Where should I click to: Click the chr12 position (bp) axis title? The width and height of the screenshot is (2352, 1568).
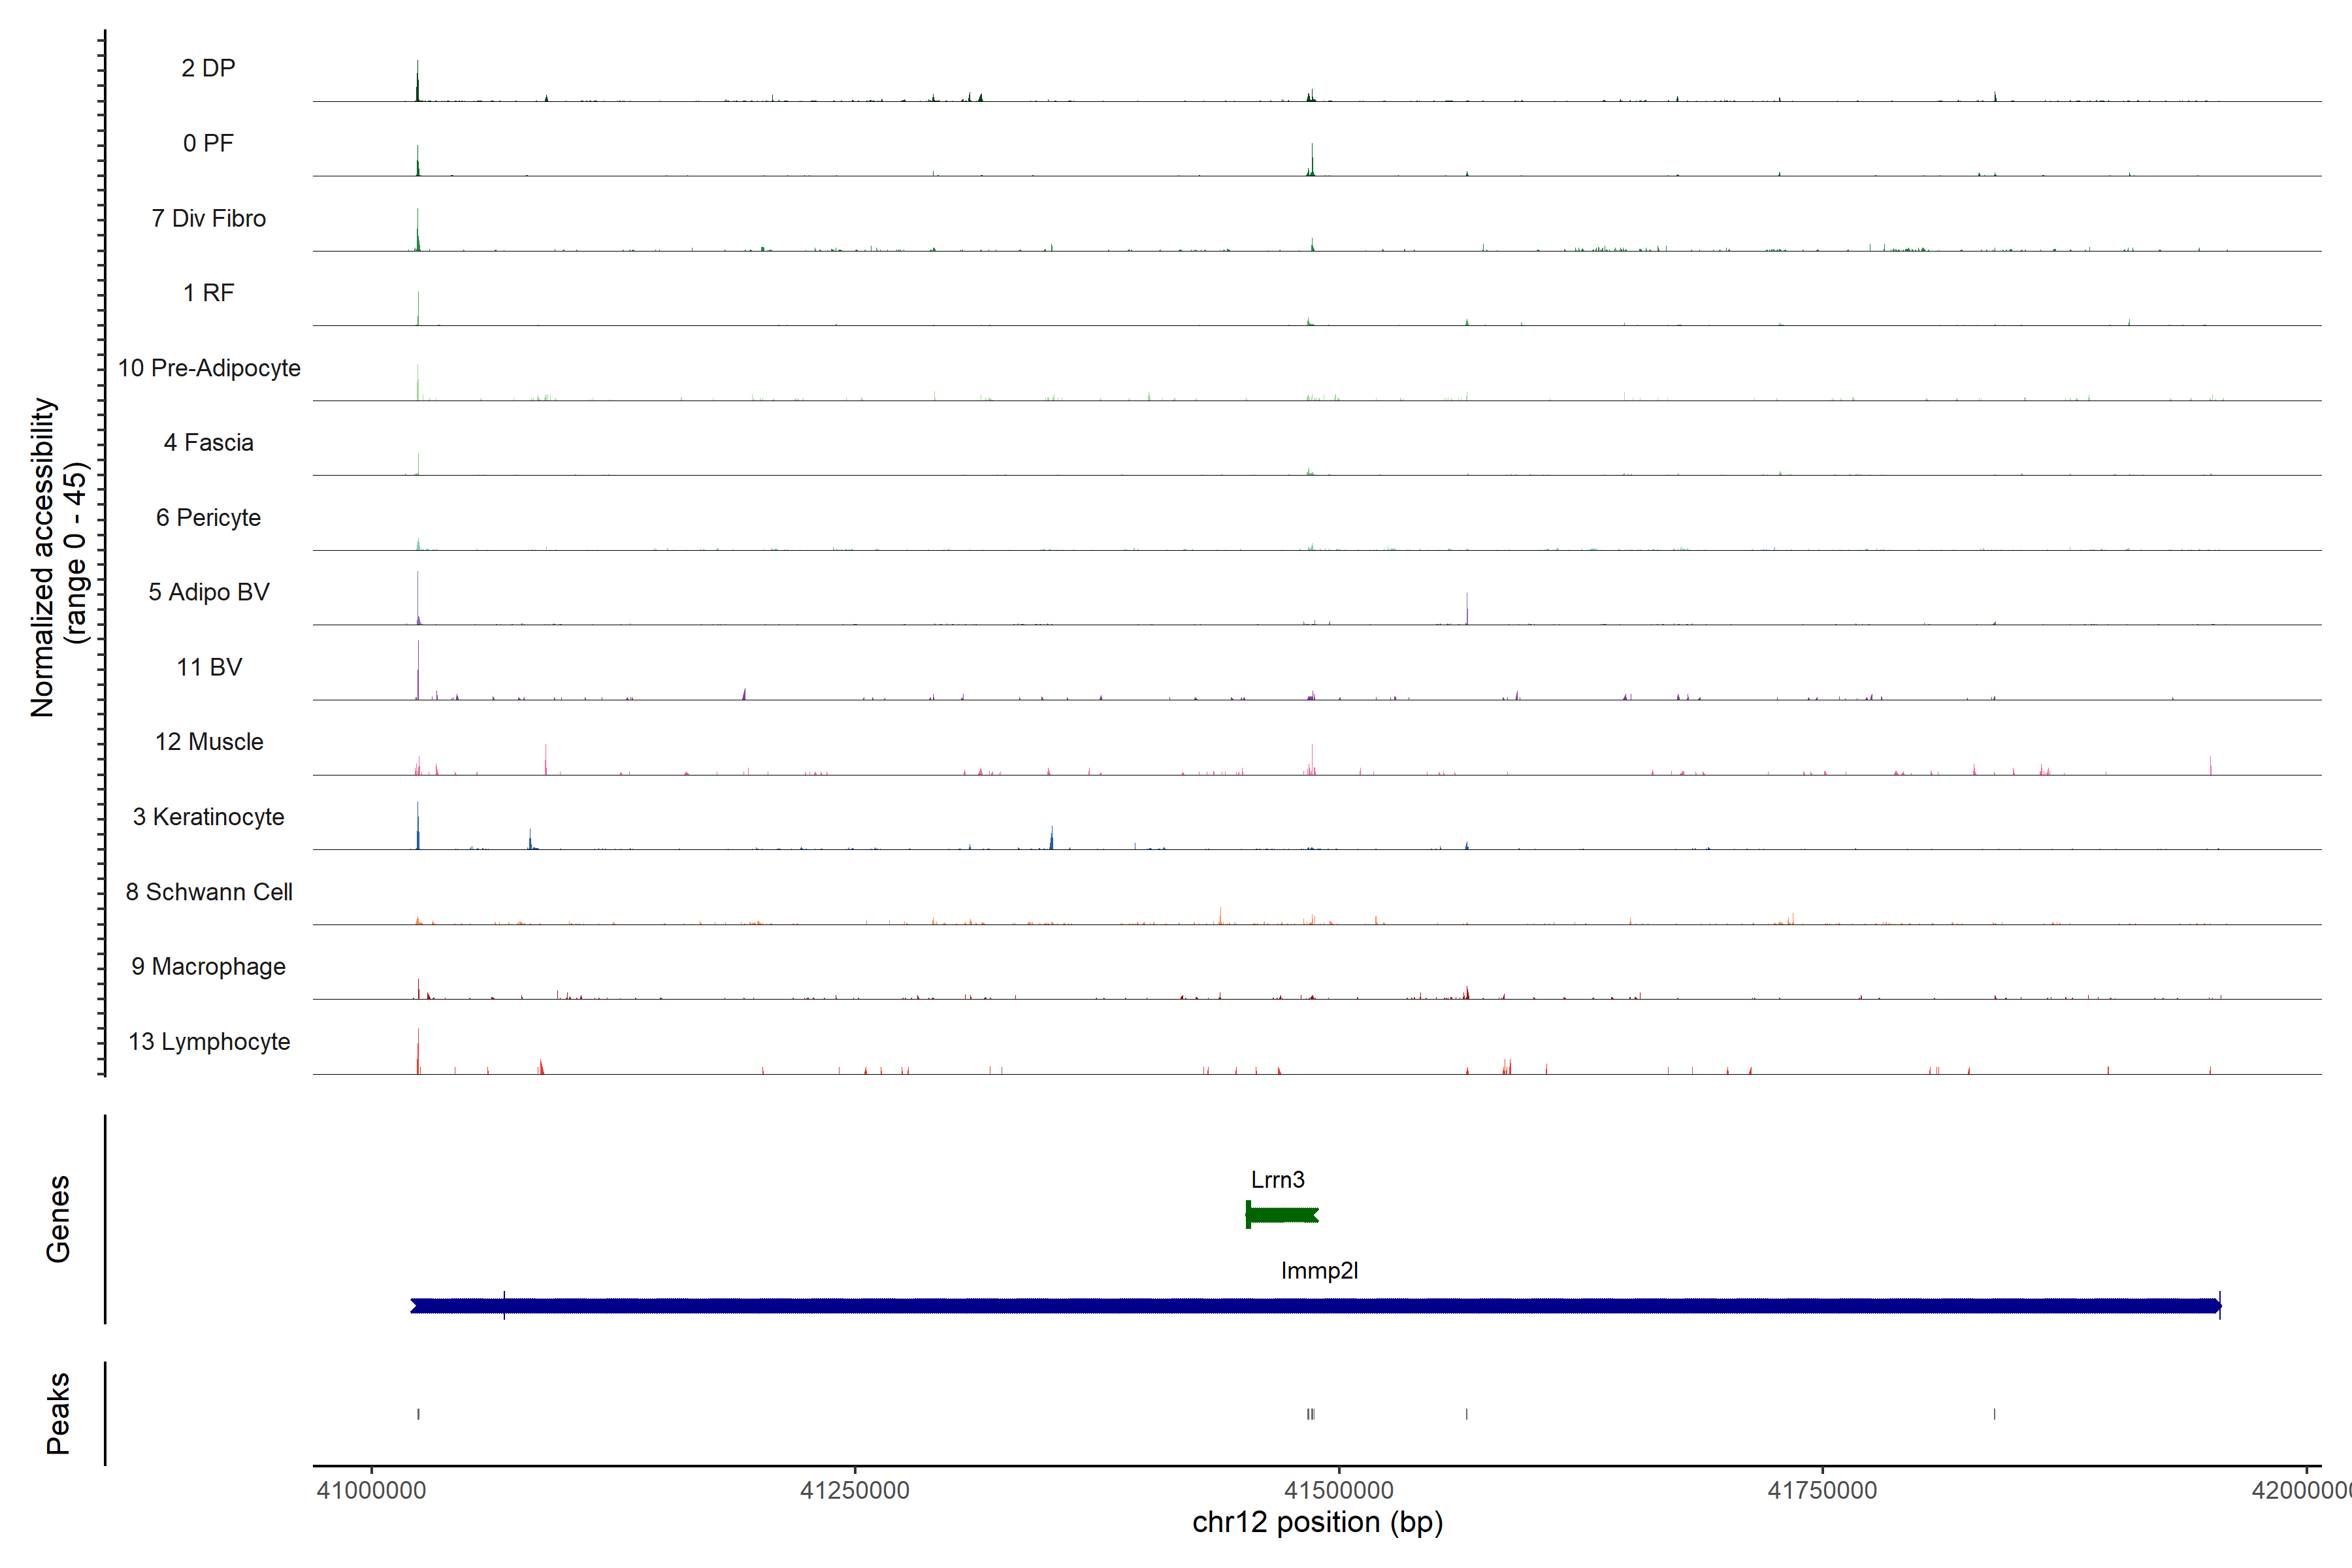[1317, 1522]
